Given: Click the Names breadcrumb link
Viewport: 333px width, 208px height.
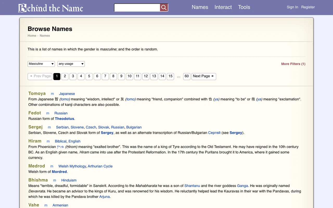Looking at the screenshot, I should pyautogui.click(x=45, y=36).
